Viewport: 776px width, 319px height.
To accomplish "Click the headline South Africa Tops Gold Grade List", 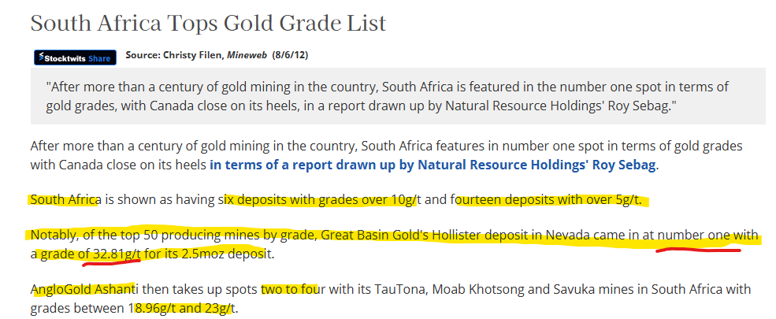I will click(x=208, y=22).
